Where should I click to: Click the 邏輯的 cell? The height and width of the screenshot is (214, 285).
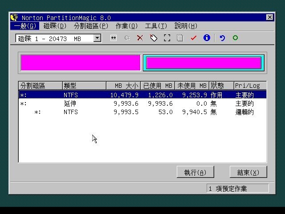pos(244,112)
